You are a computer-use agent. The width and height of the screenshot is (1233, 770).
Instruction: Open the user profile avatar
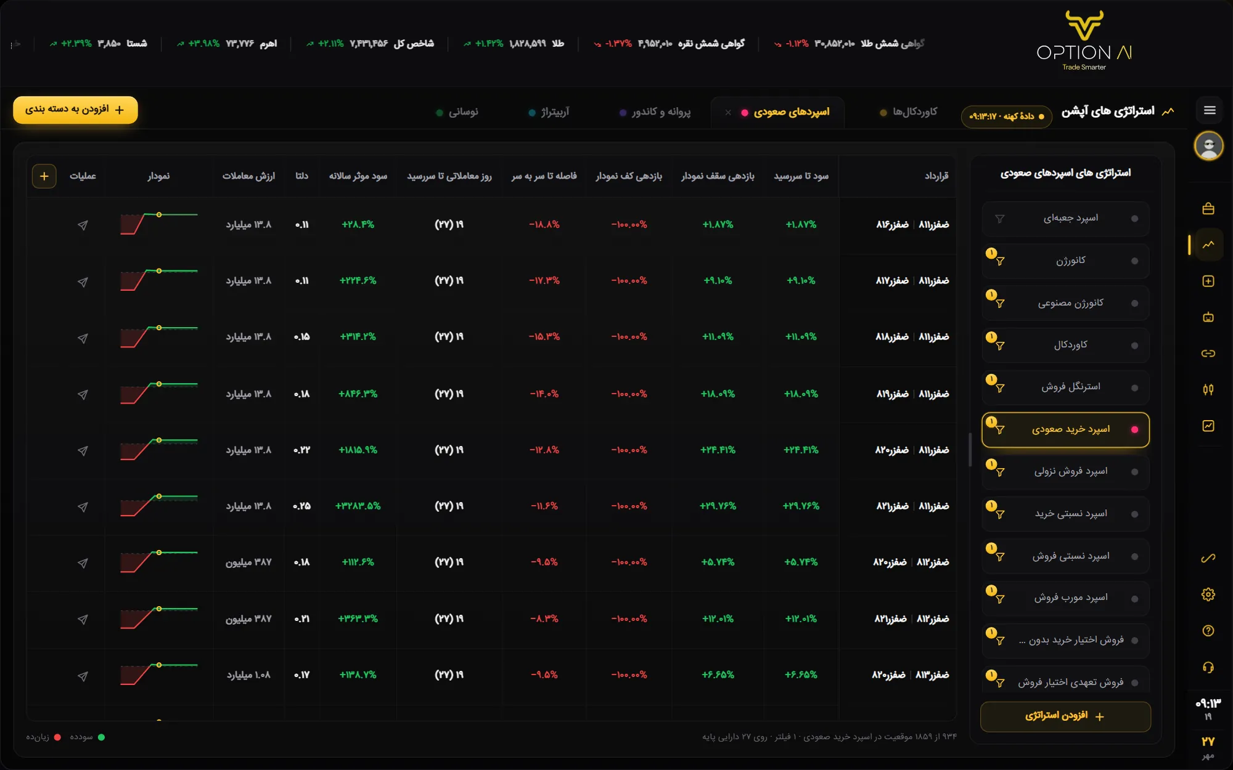pyautogui.click(x=1208, y=146)
